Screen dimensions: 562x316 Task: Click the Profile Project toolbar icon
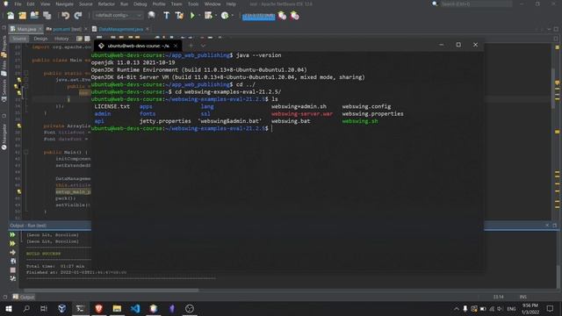(x=225, y=16)
